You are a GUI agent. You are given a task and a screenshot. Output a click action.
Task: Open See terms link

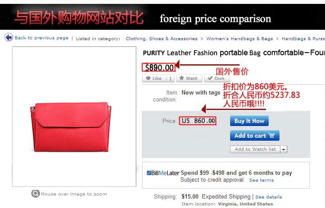click(261, 180)
